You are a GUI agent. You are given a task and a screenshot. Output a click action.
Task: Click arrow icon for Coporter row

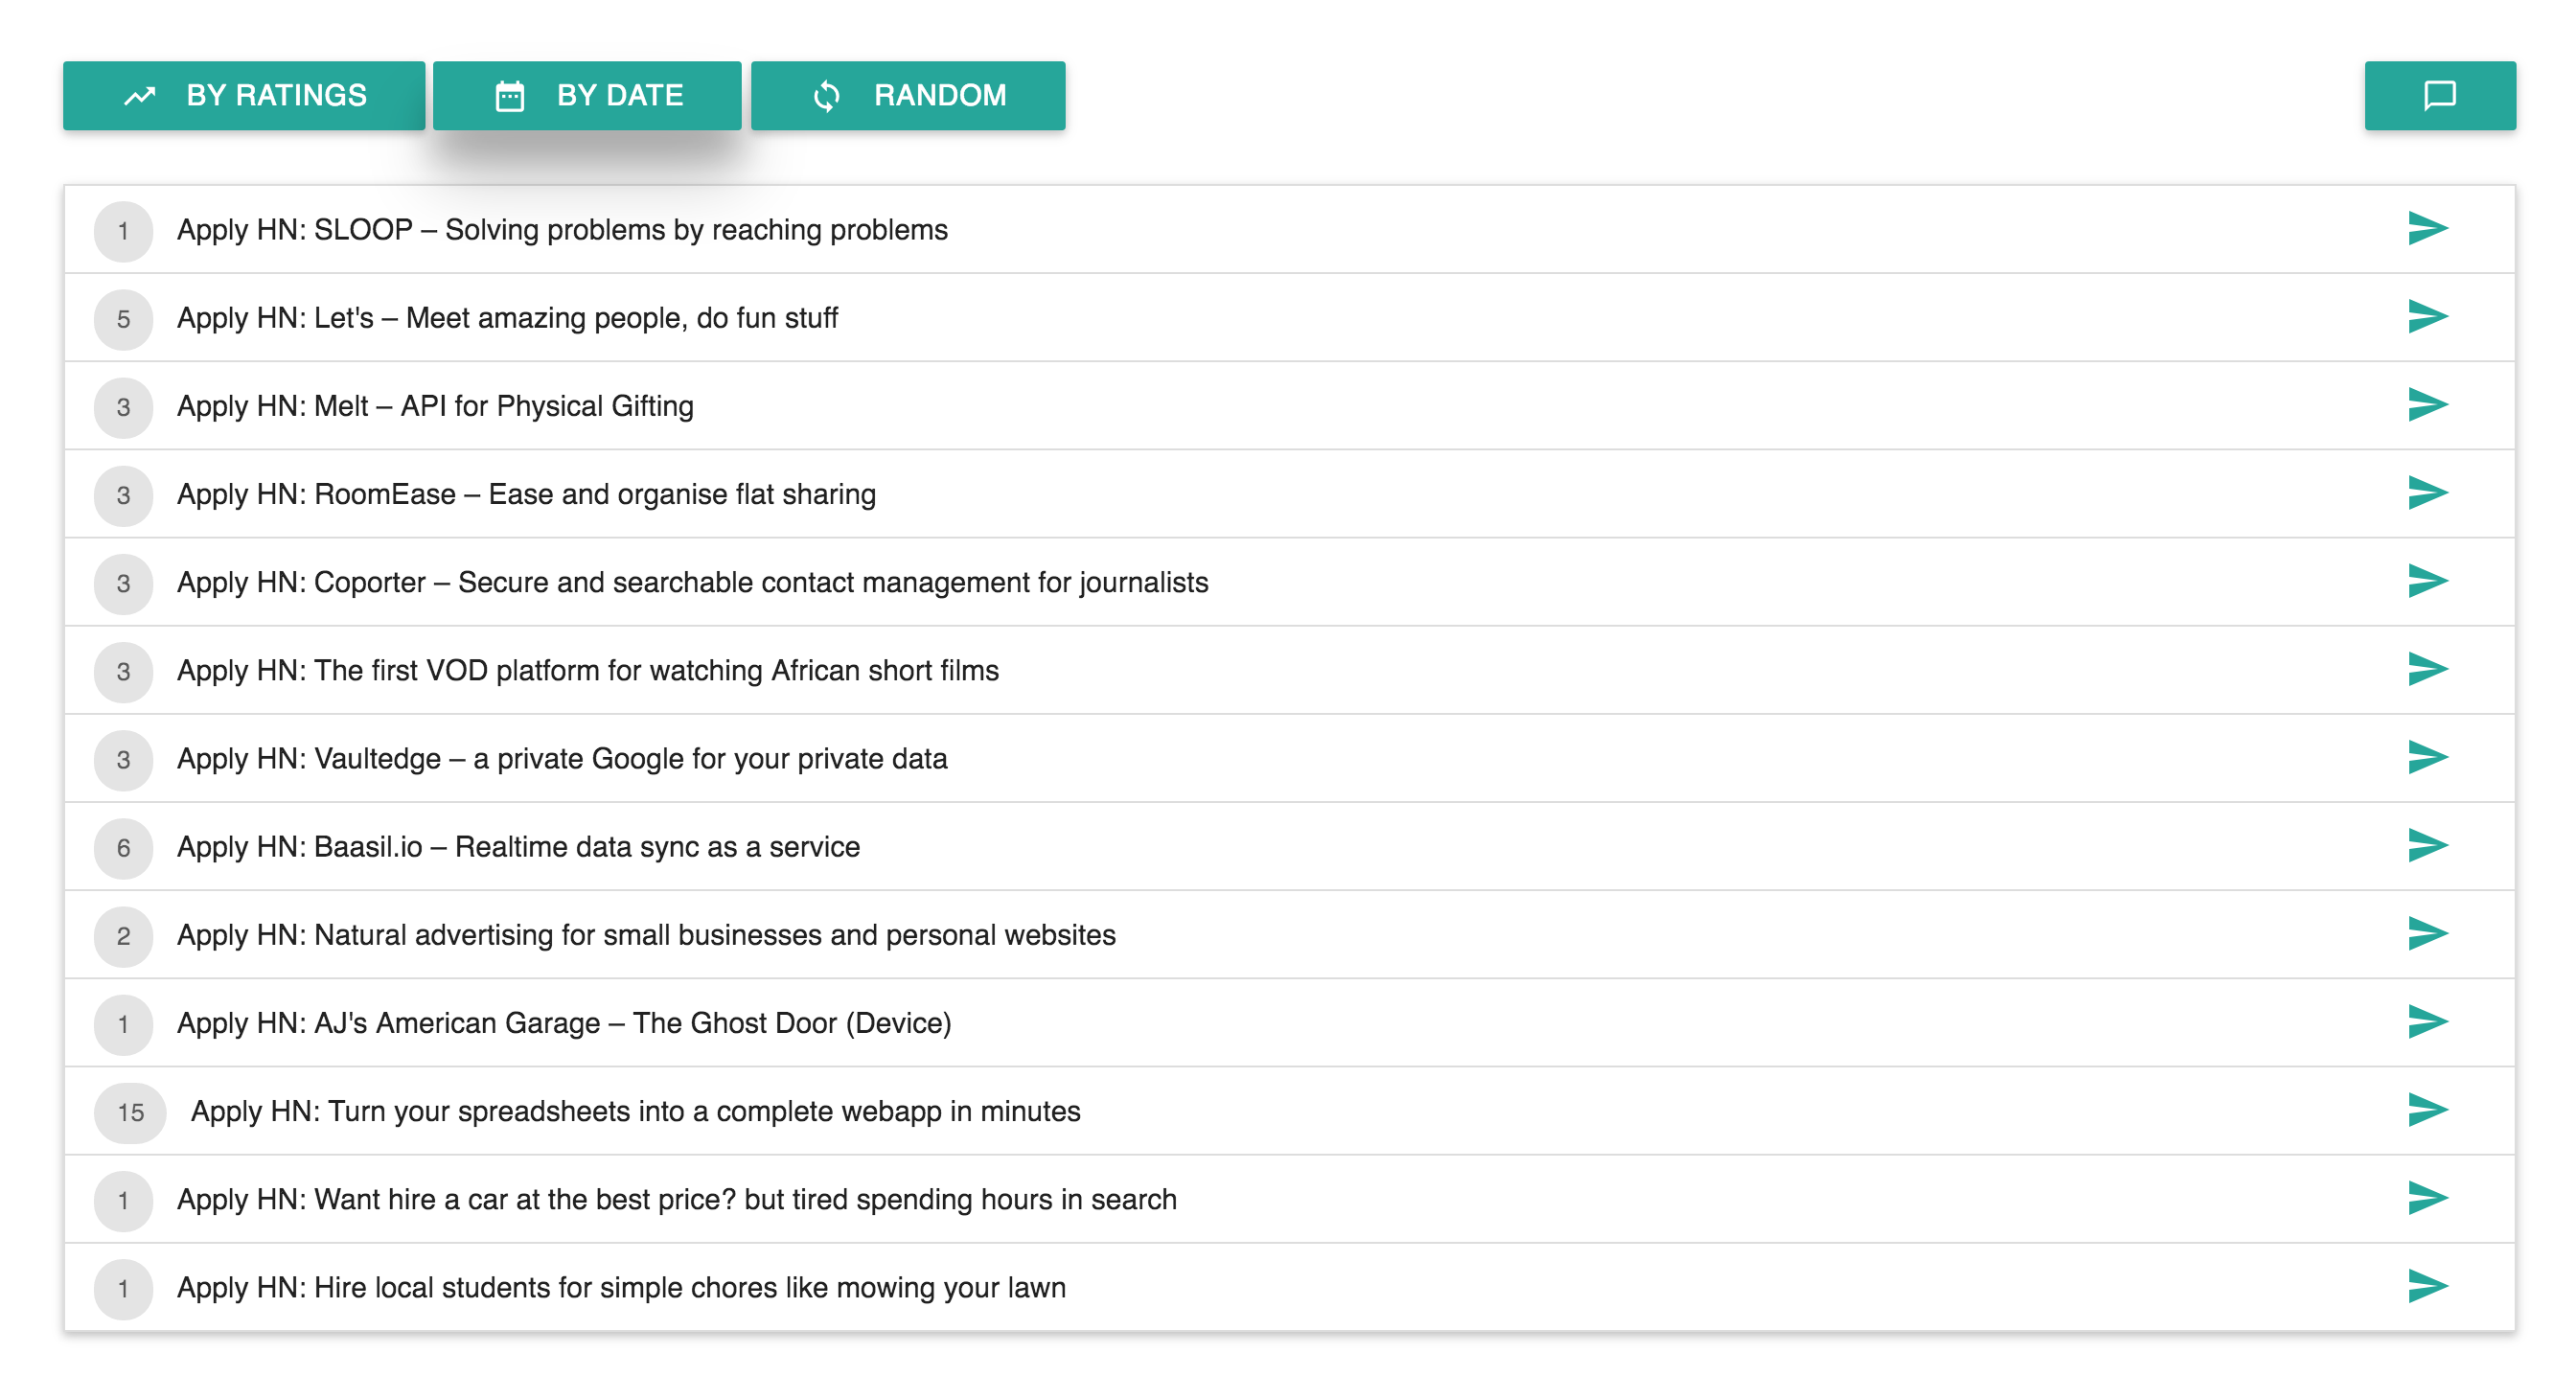[x=2426, y=581]
